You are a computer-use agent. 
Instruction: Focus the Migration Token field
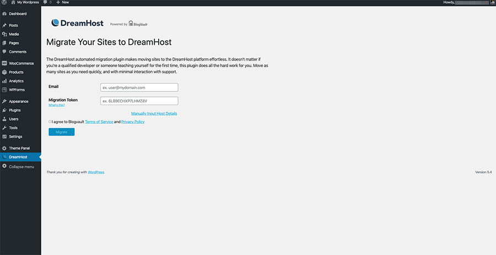point(139,101)
